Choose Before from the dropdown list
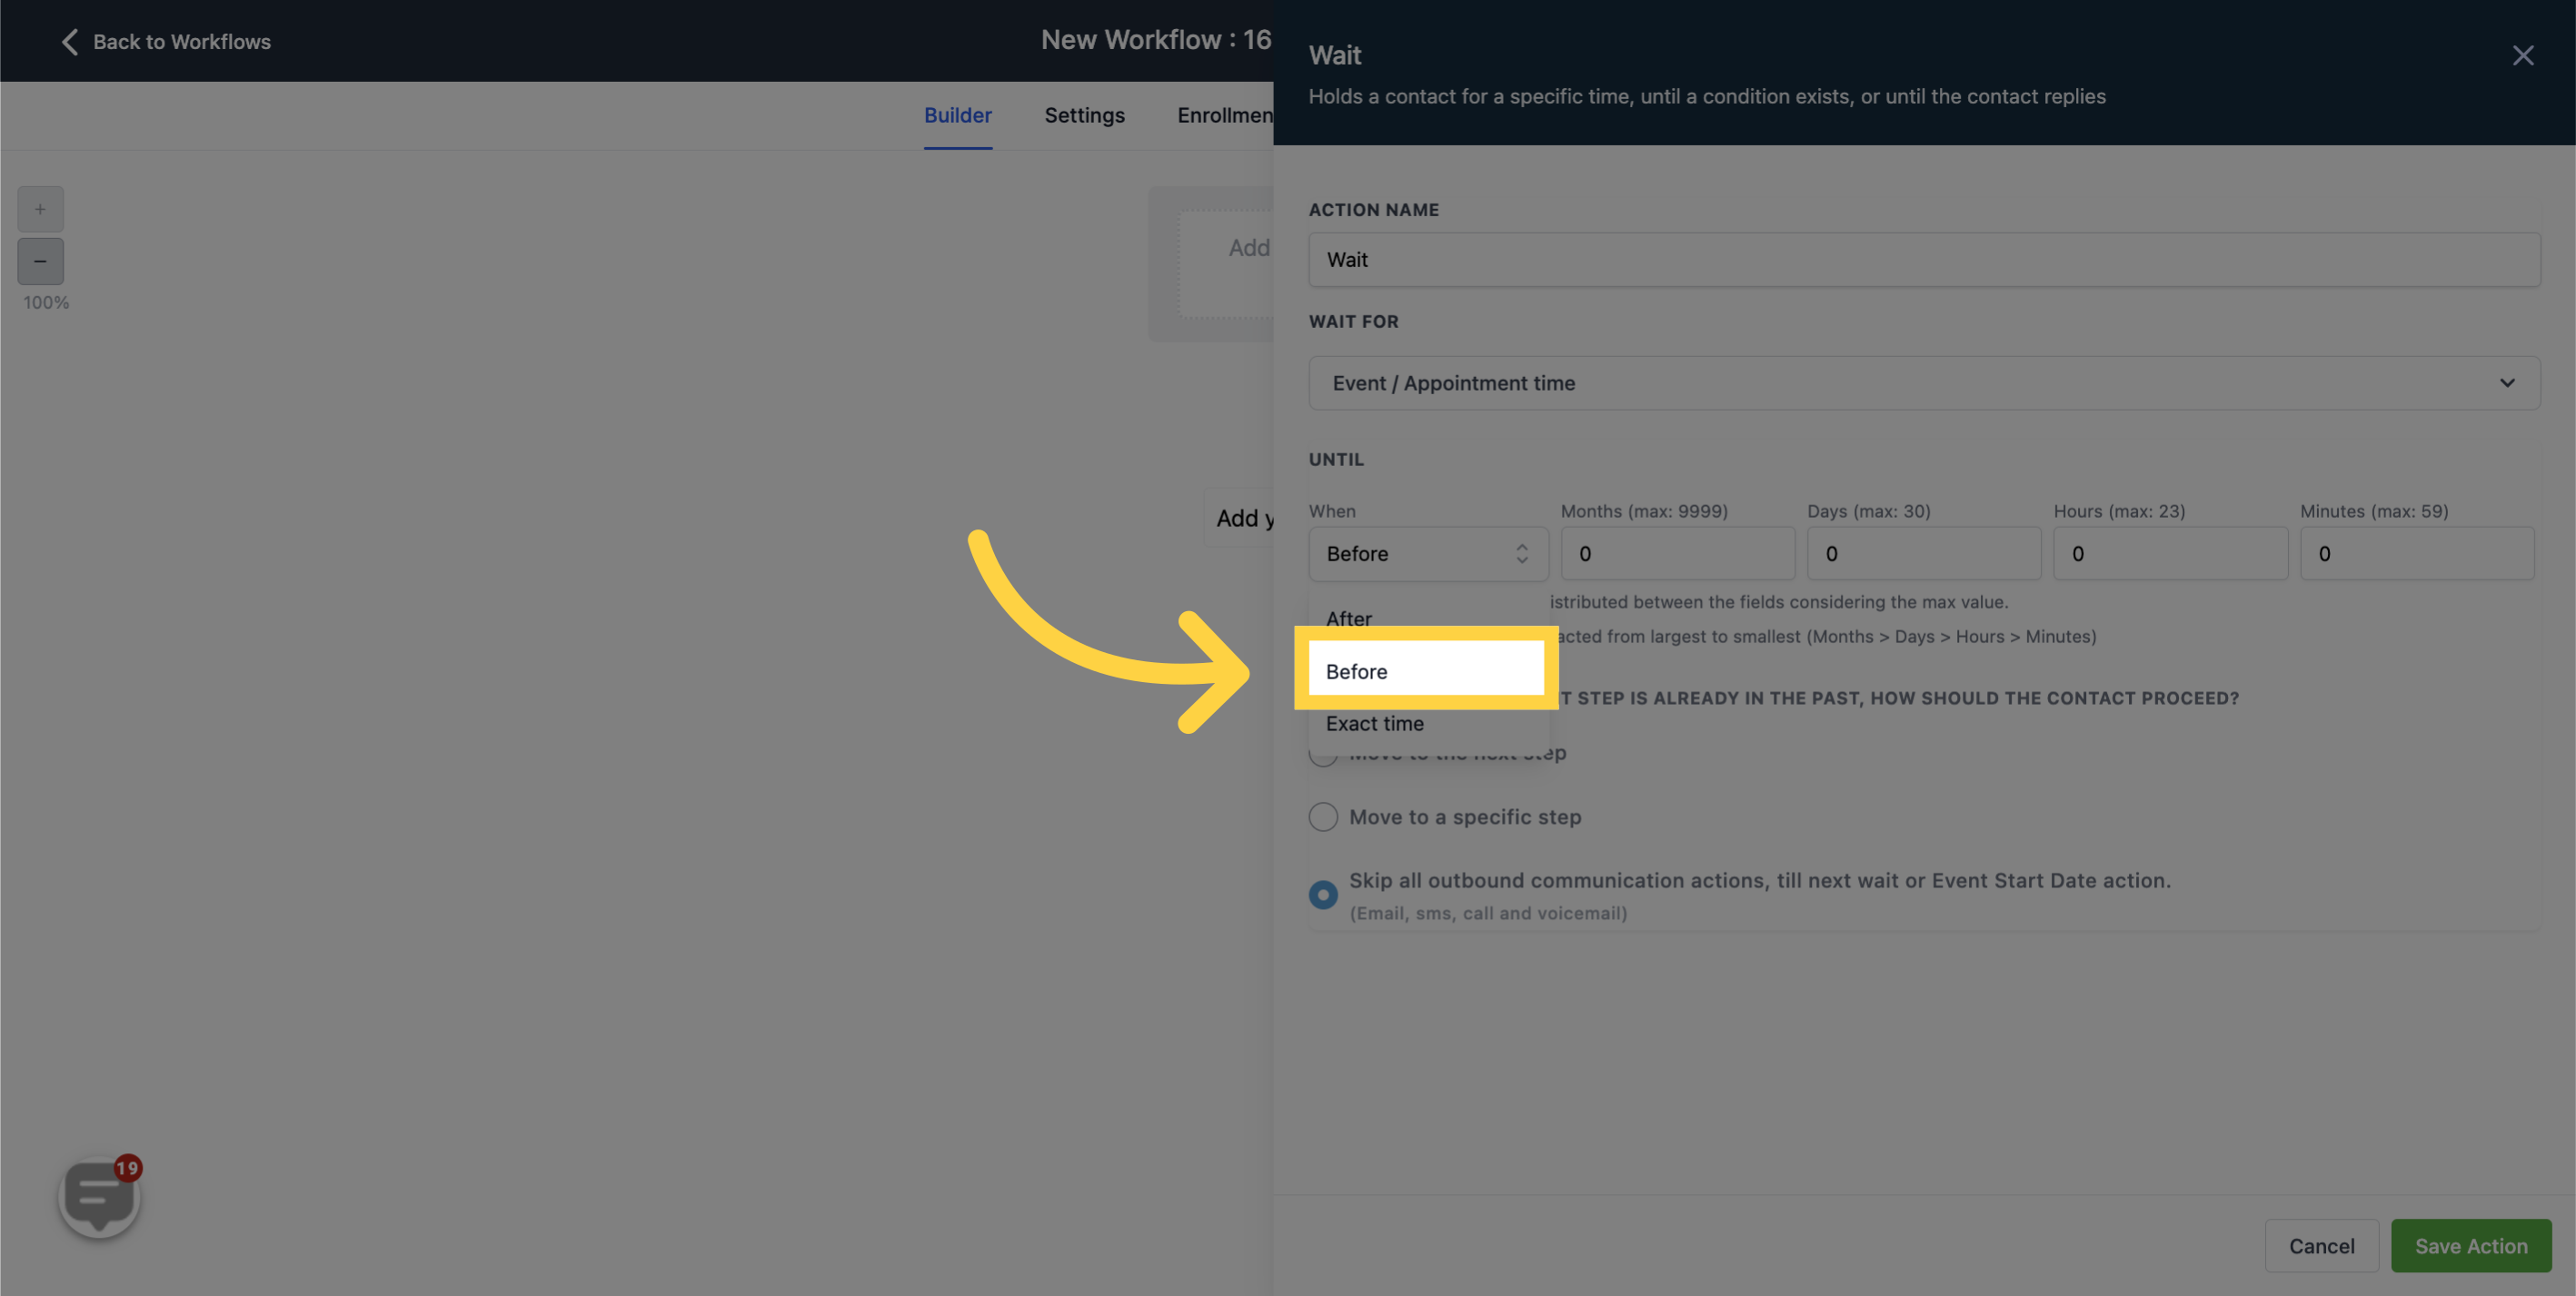2576x1296 pixels. [x=1427, y=670]
